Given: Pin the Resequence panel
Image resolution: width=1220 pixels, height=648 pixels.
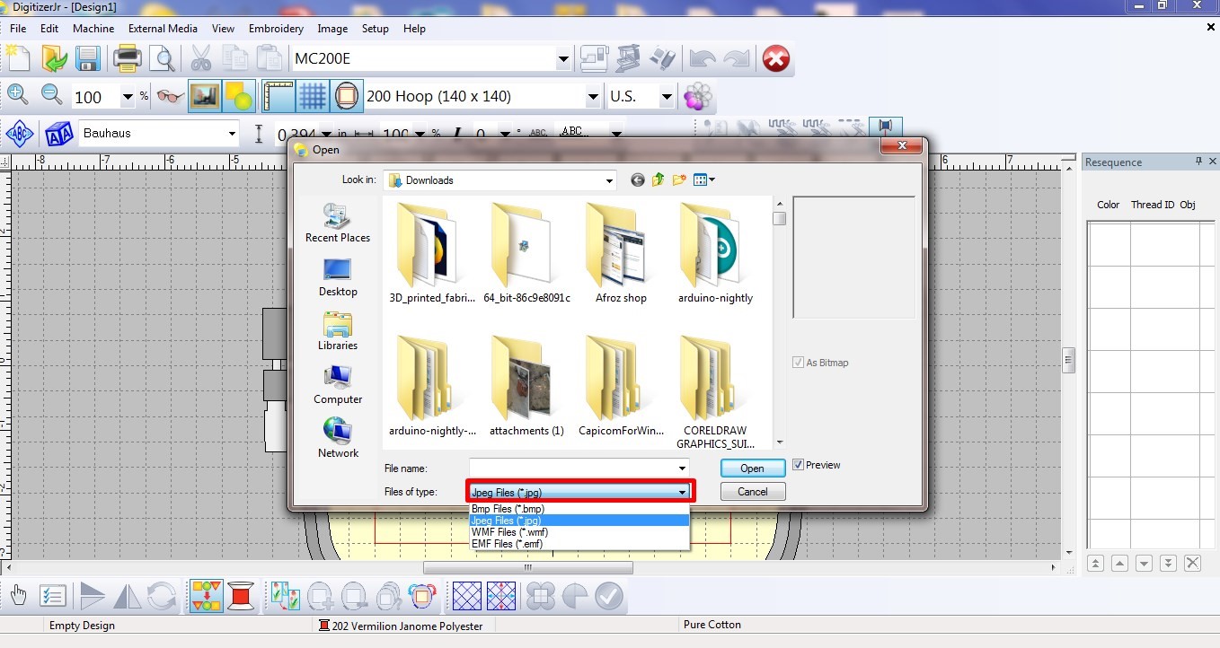Looking at the screenshot, I should [1198, 162].
